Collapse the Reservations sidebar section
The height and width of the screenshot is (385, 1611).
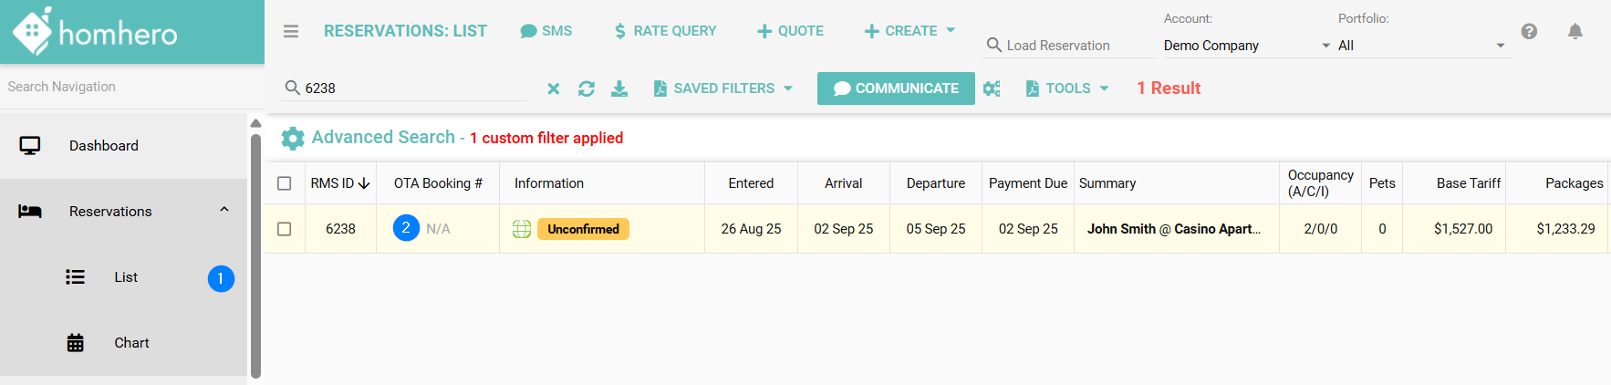[x=224, y=211]
